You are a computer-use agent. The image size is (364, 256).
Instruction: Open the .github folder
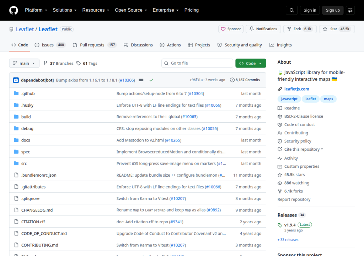(28, 94)
